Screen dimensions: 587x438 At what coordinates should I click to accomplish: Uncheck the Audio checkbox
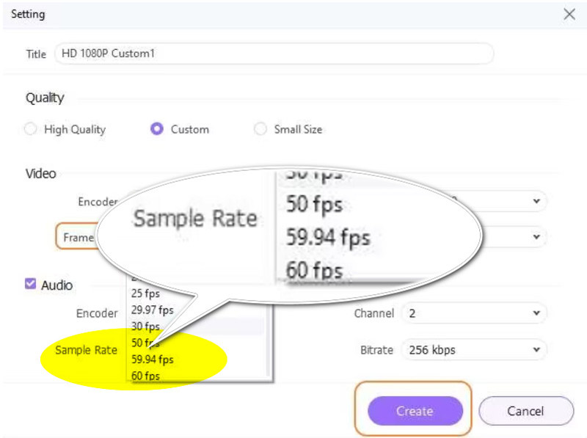(x=30, y=284)
